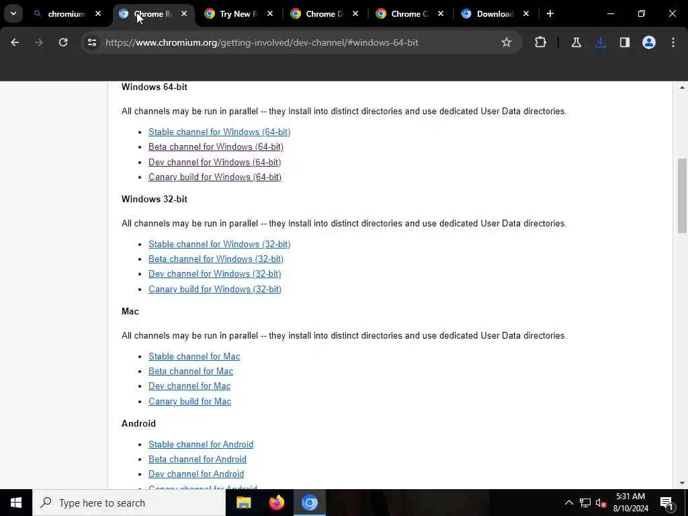The height and width of the screenshot is (516, 688).
Task: Close the Chrome D tab
Action: tap(355, 13)
